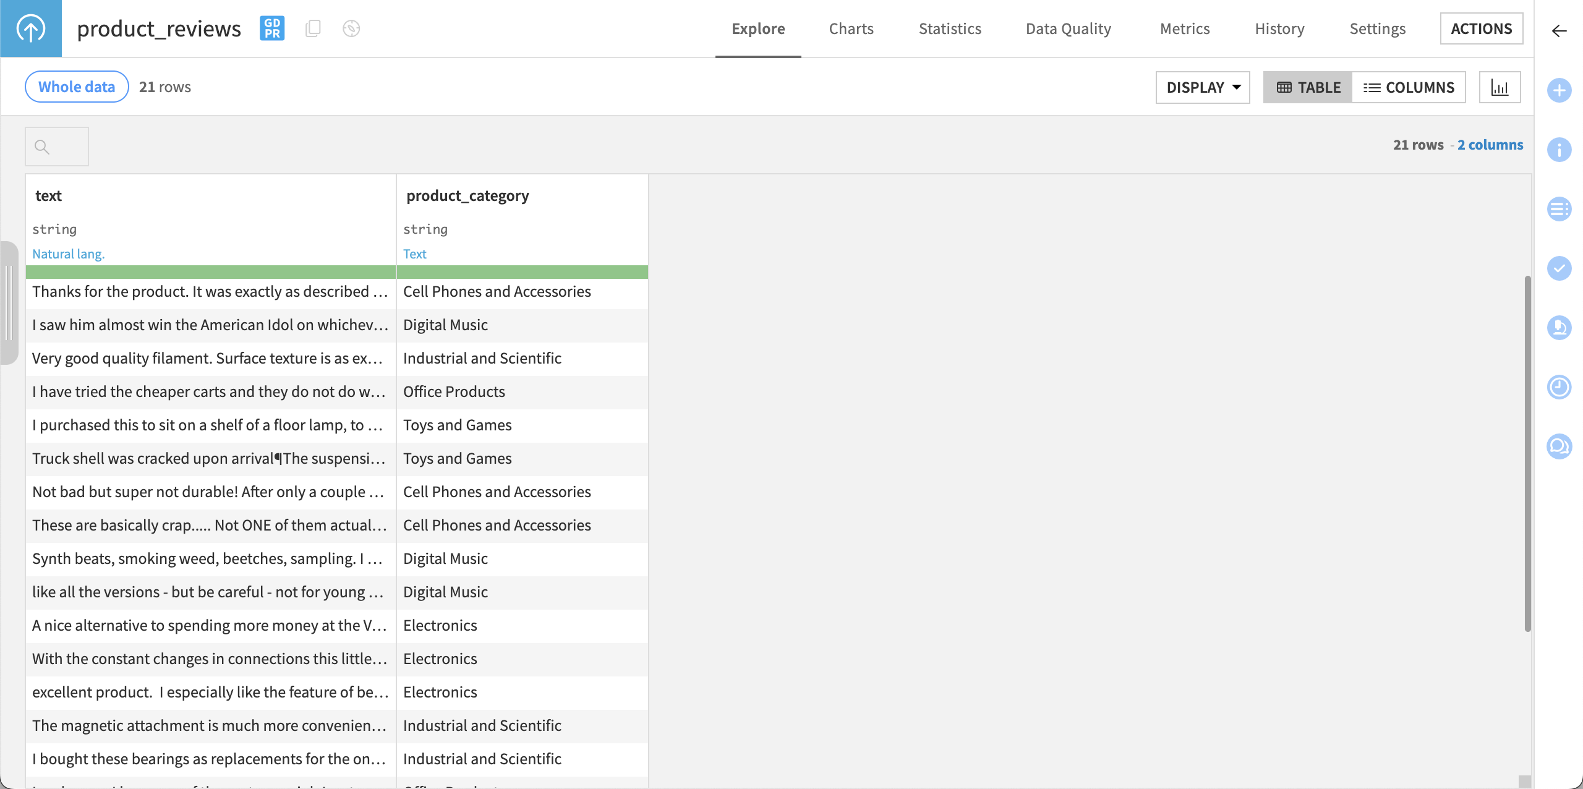The width and height of the screenshot is (1583, 789).
Task: Open the GDPR compliance badge on the dataset
Action: click(271, 28)
